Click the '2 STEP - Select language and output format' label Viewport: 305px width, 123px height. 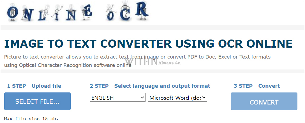[150, 86]
